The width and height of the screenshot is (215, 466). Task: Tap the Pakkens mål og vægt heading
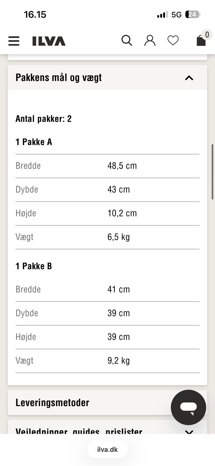(x=58, y=78)
